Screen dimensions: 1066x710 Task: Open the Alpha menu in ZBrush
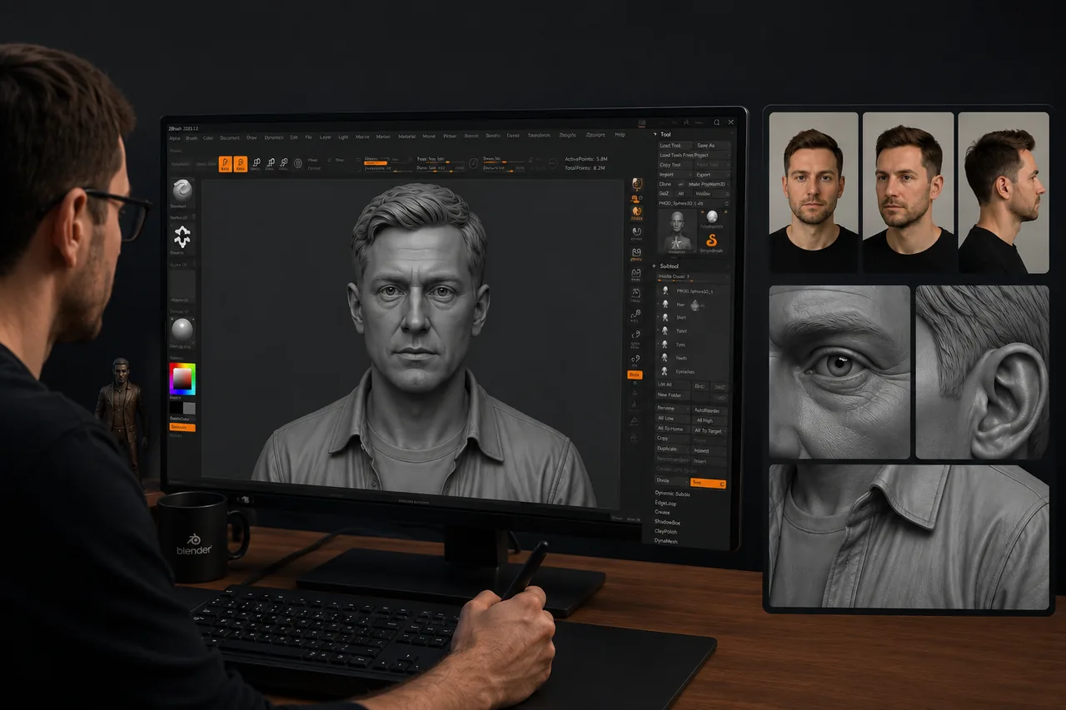(175, 137)
